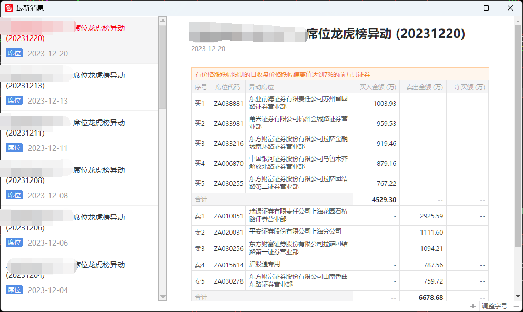Click the 调整字号 font-size button
The image size is (523, 312).
pyautogui.click(x=495, y=306)
